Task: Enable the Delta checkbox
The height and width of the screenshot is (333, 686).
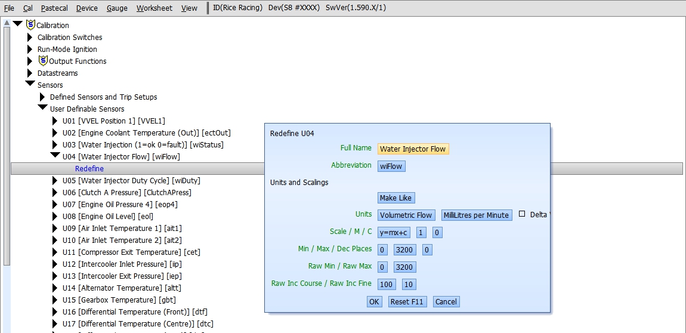Action: coord(522,214)
